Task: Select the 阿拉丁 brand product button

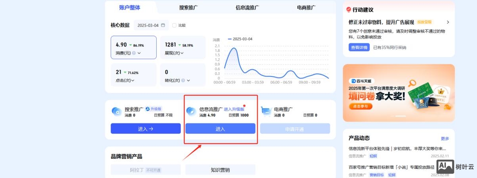Action: point(146,170)
